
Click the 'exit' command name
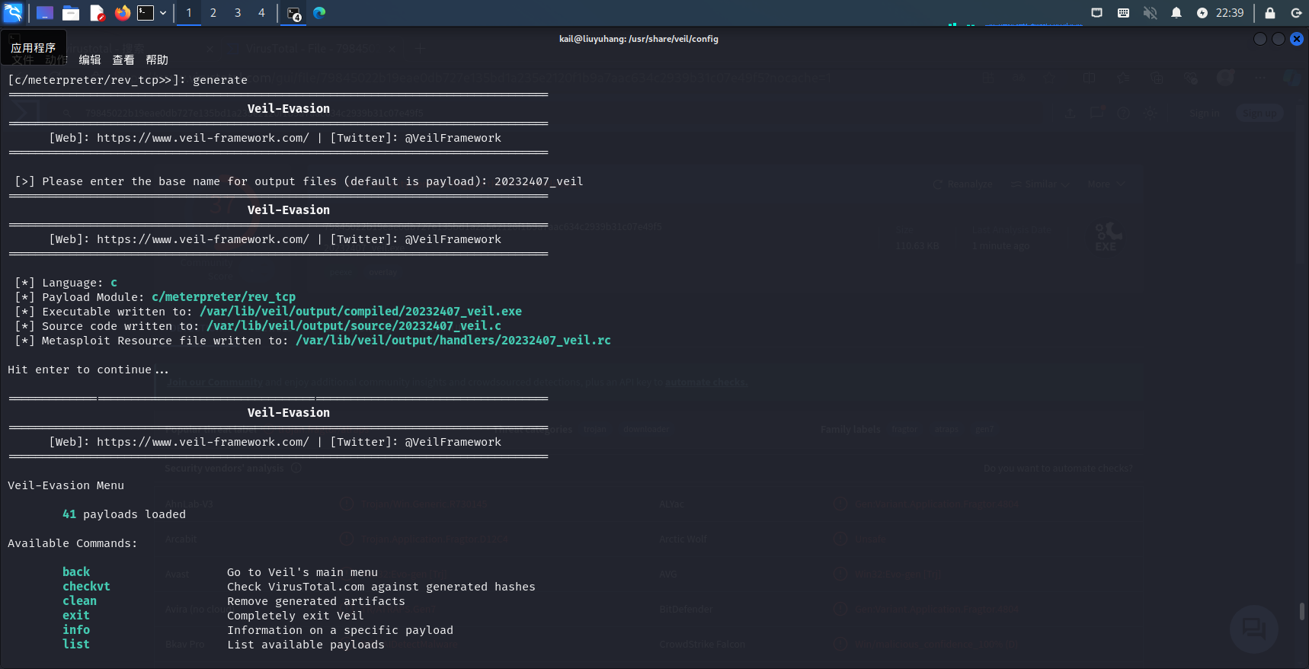(76, 616)
